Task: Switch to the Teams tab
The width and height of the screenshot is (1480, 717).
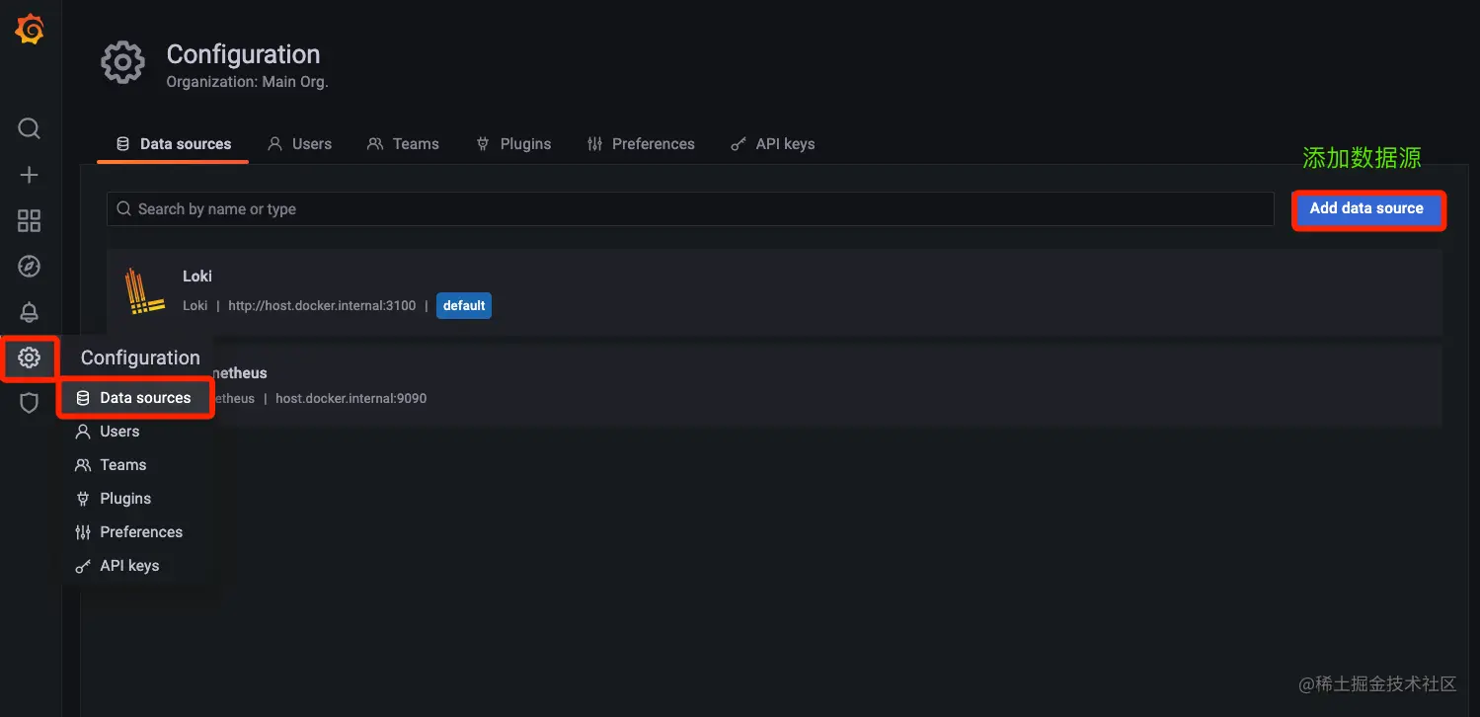Action: pos(403,144)
